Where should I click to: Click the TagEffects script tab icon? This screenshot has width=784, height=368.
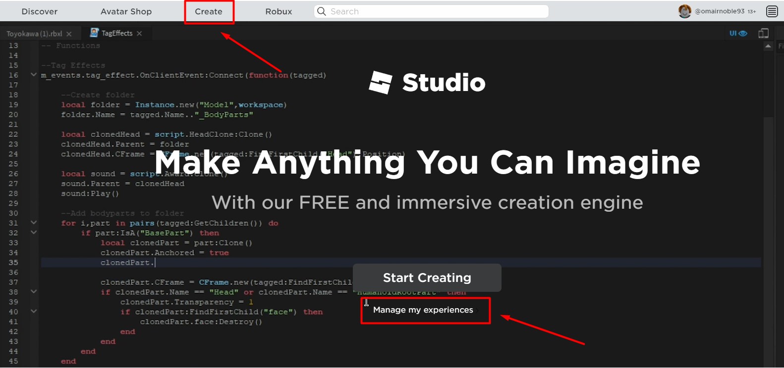coord(94,33)
